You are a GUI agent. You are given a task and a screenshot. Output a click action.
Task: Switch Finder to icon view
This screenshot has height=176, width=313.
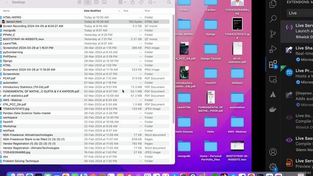pos(79,2)
